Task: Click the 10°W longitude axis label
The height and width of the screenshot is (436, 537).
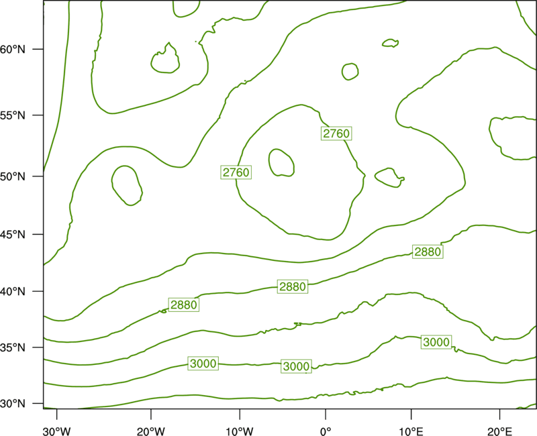Action: [x=240, y=431]
